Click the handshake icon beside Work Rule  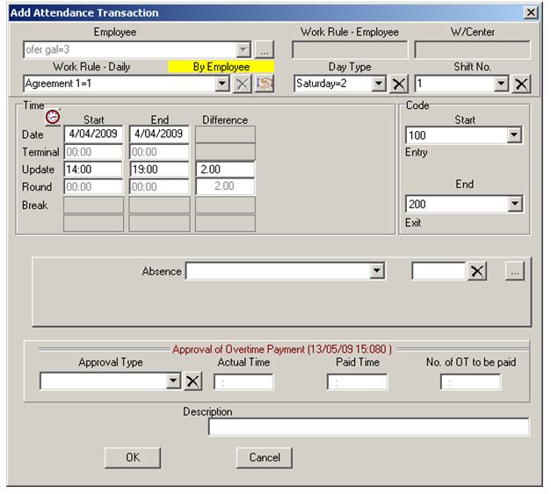[264, 84]
